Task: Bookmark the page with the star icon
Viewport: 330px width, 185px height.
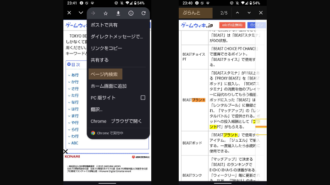Action: (106, 13)
